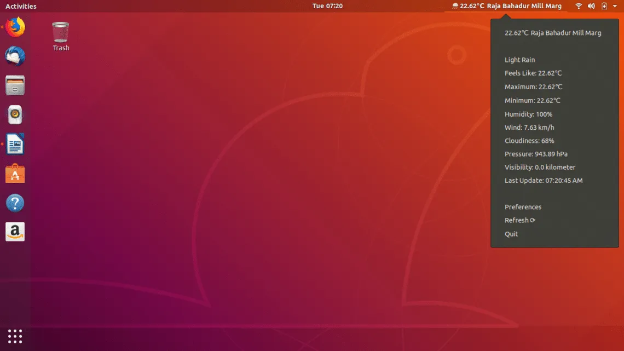Refresh the weather data
The image size is (624, 351).
tap(519, 220)
